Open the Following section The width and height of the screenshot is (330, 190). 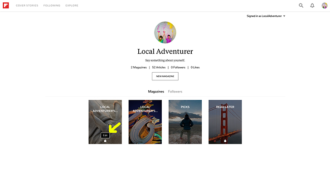52,5
